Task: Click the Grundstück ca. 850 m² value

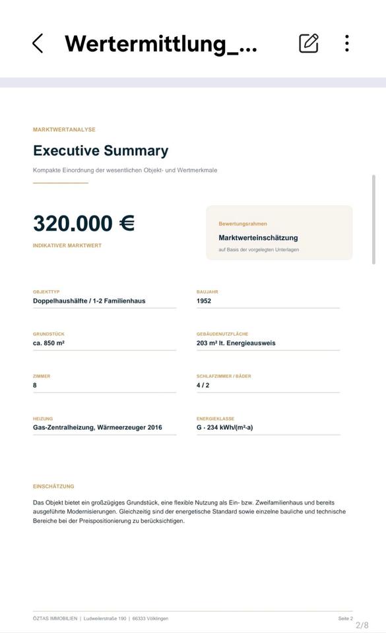Action: (x=49, y=343)
